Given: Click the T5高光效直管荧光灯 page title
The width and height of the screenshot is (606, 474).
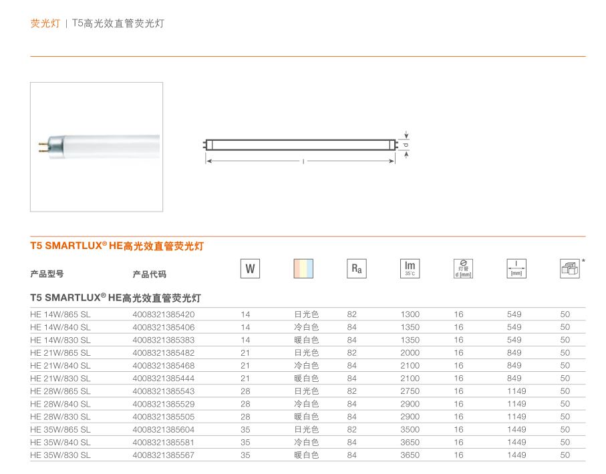Looking at the screenshot, I should pos(118,23).
